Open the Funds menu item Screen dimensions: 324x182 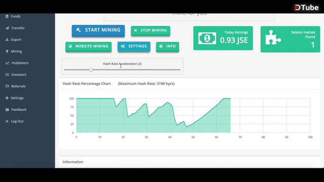click(16, 16)
